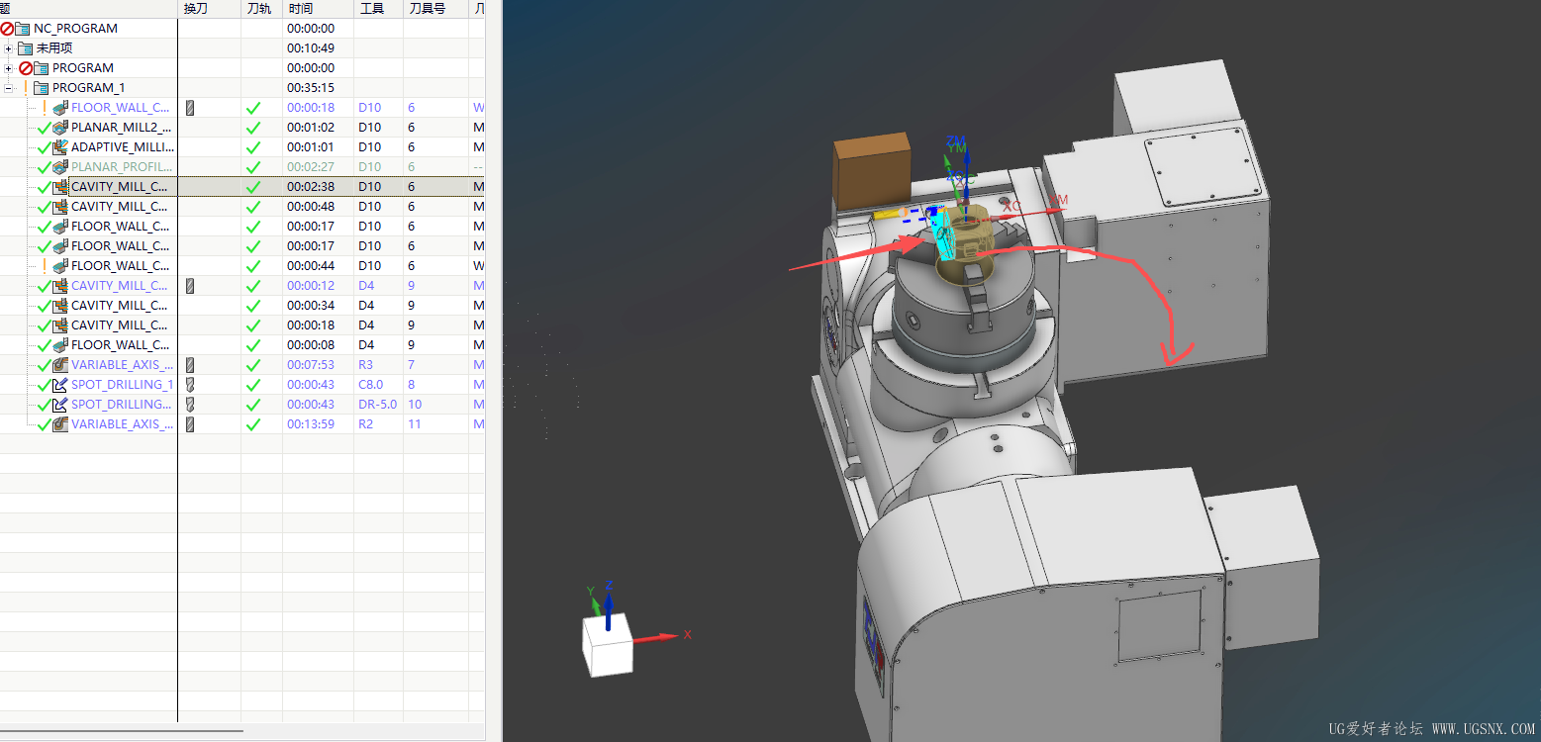Click the tool change icon in the D4 00:00:12 row
Image resolution: width=1541 pixels, height=742 pixels.
coord(190,286)
